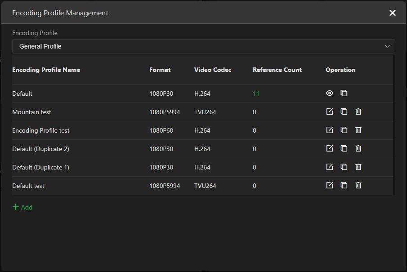
Task: Duplicate the Default test profile
Action: [x=344, y=185]
